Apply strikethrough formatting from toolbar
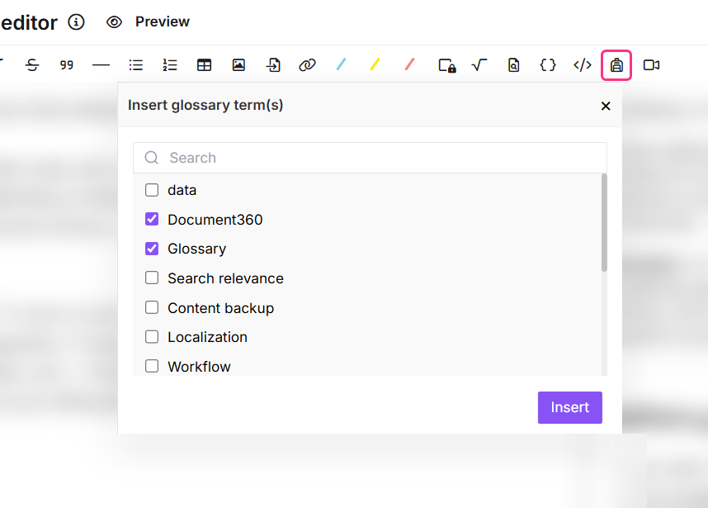Screen dimensions: 708x508 coord(32,65)
